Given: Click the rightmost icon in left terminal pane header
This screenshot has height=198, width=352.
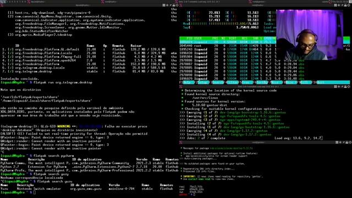Looking at the screenshot, I should (x=177, y=5).
